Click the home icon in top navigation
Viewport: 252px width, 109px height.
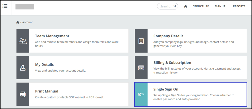coord(185,6)
